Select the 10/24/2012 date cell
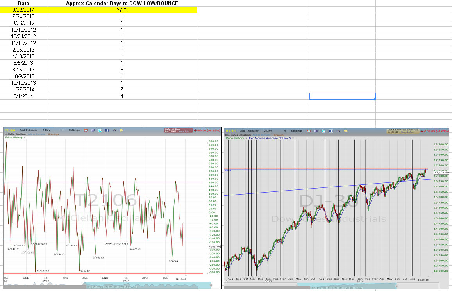Viewport: 452px width, 291px height. tap(23, 36)
